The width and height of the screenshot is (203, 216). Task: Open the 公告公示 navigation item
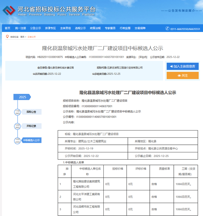pos(36,28)
